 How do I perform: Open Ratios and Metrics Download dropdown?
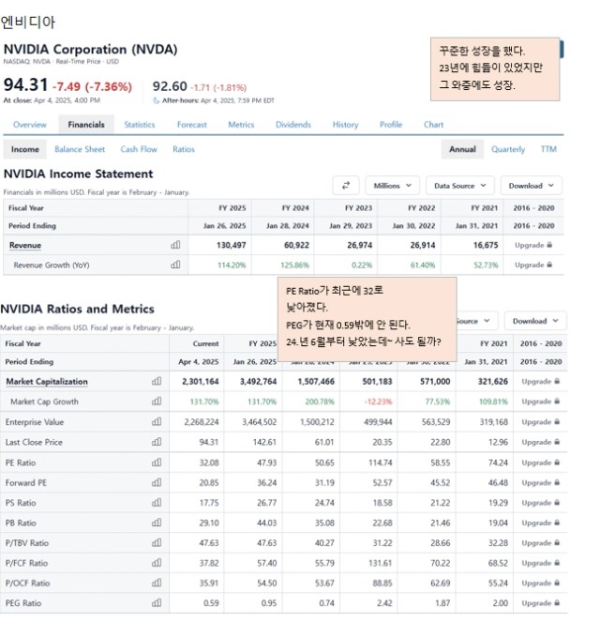(535, 321)
